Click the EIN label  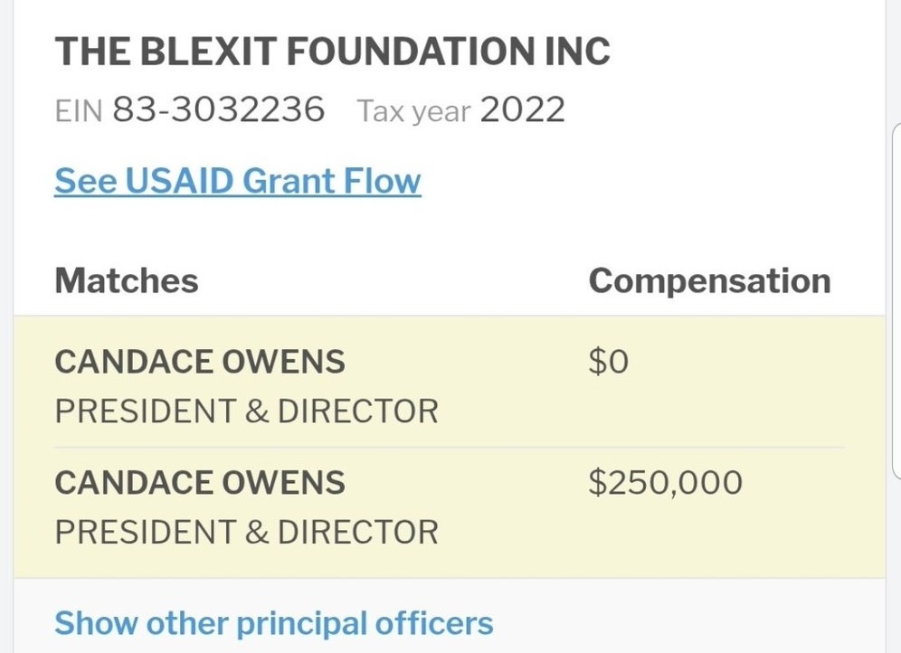[x=79, y=110]
